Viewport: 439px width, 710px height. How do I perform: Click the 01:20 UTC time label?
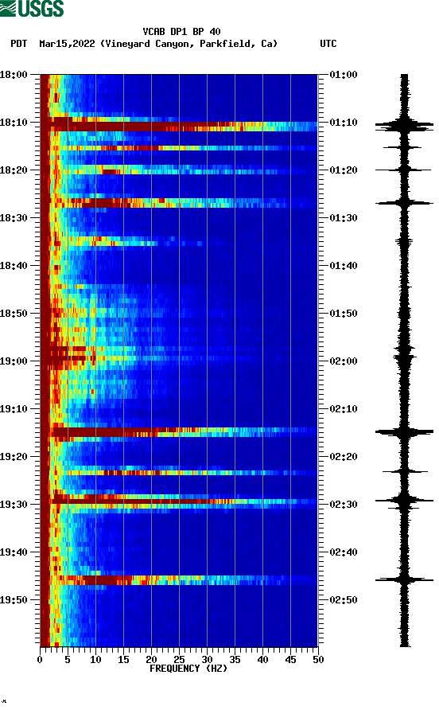(344, 170)
